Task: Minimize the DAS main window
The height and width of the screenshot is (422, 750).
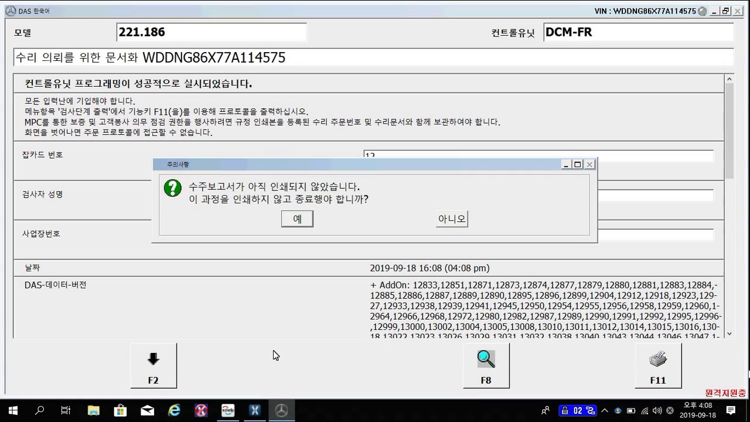Action: pos(713,11)
